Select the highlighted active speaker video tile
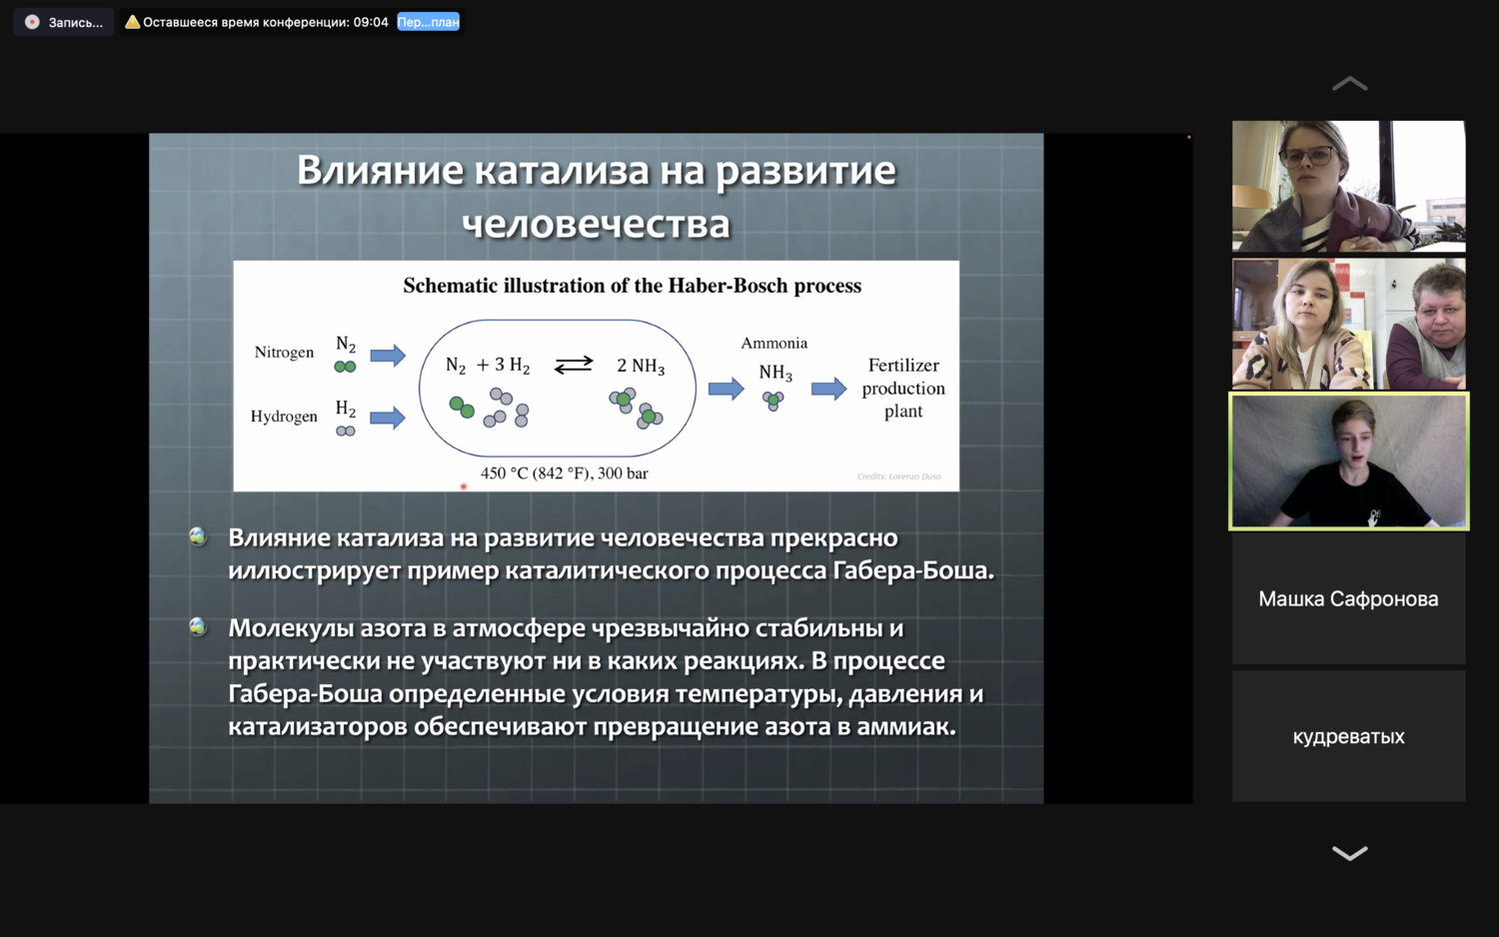 (1348, 461)
